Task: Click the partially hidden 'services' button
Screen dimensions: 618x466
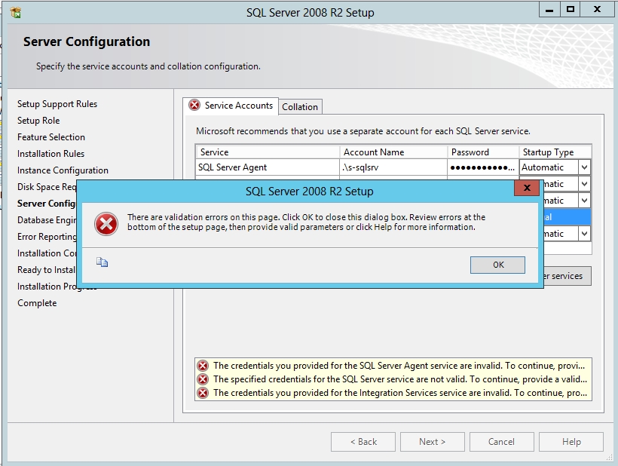Action: click(568, 276)
